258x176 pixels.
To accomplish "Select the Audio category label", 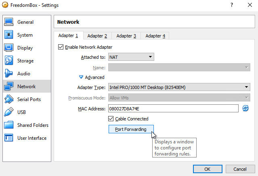I will click(24, 74).
